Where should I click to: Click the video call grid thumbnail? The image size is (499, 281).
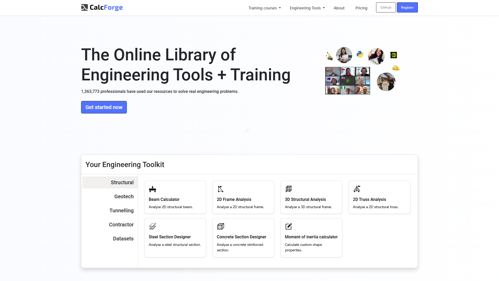[347, 81]
